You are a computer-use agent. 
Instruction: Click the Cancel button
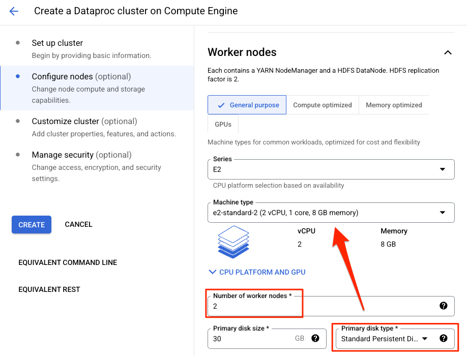coord(78,224)
